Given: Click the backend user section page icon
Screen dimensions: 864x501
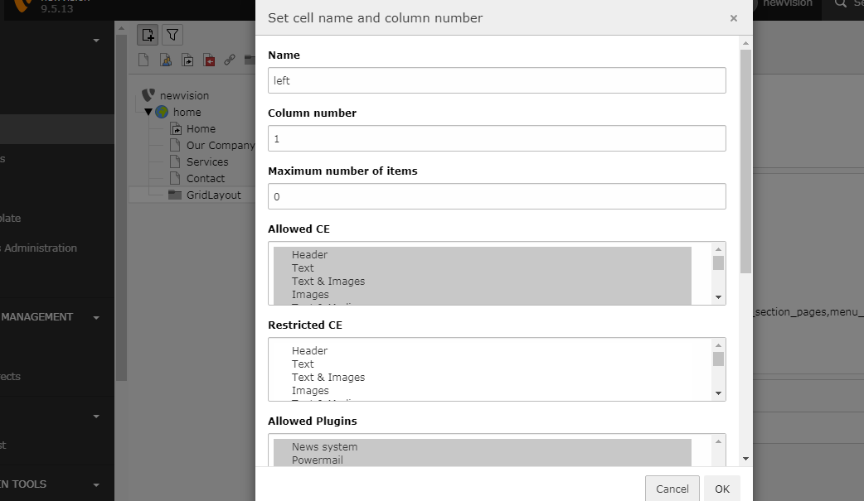Looking at the screenshot, I should (x=166, y=60).
